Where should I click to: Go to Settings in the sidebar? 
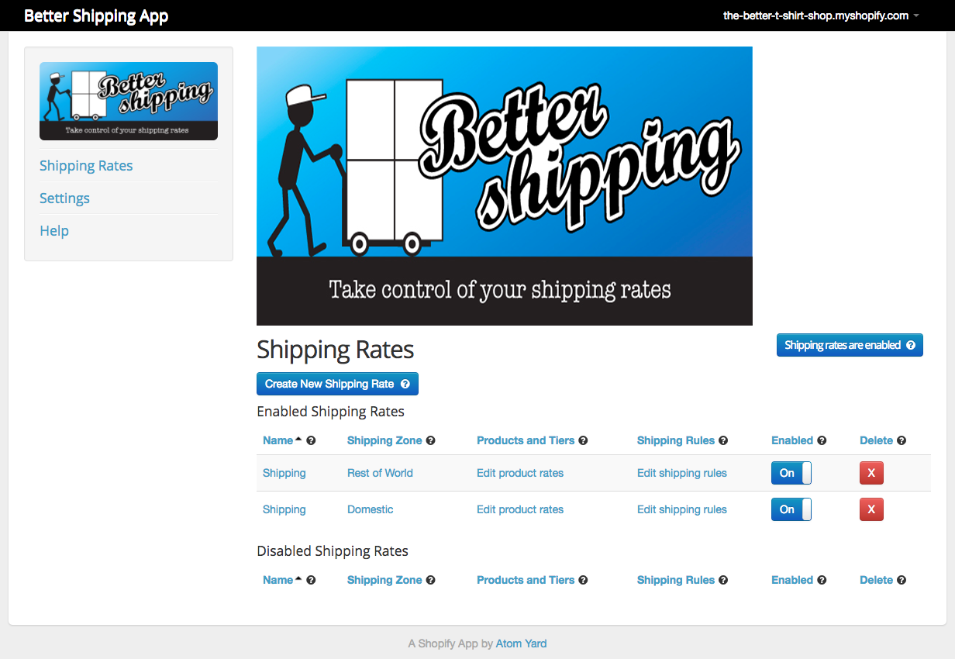[64, 198]
